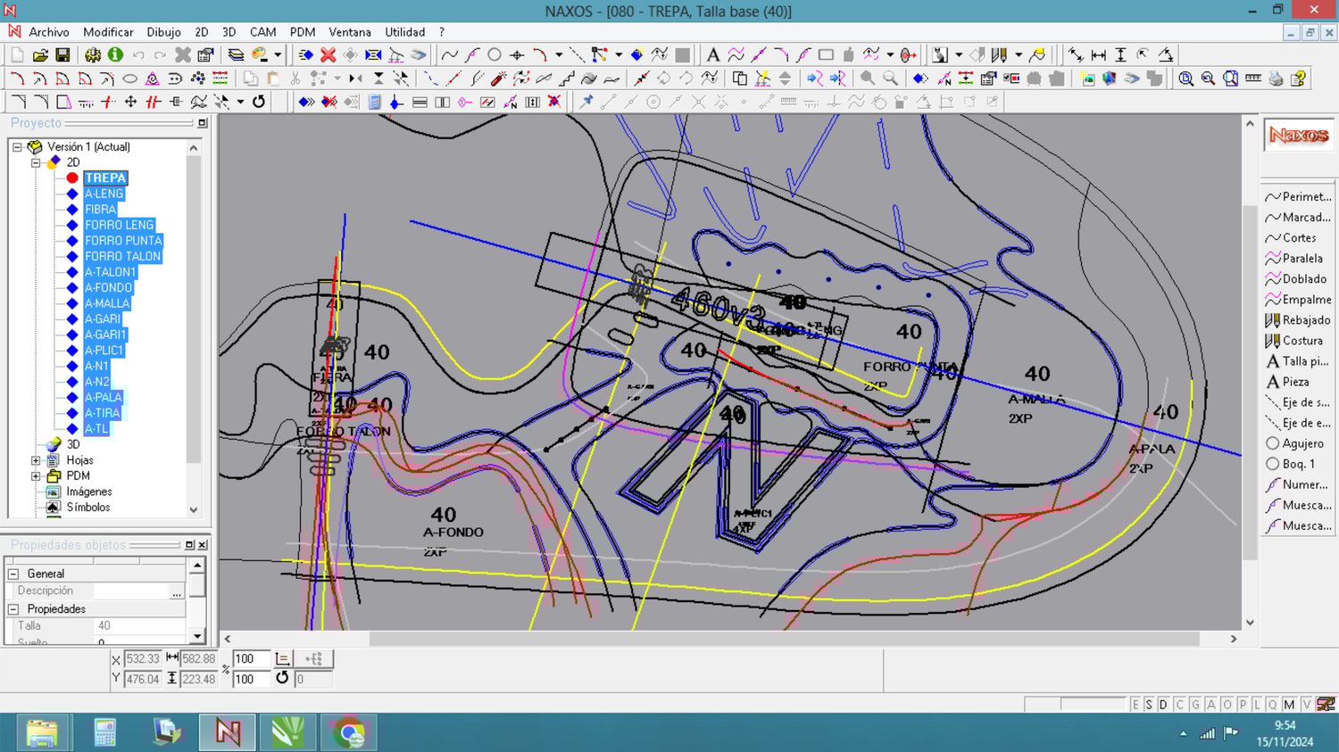Click the vertical dimension arrows icon
Screen dimensions: 1339x752
coord(1121,55)
